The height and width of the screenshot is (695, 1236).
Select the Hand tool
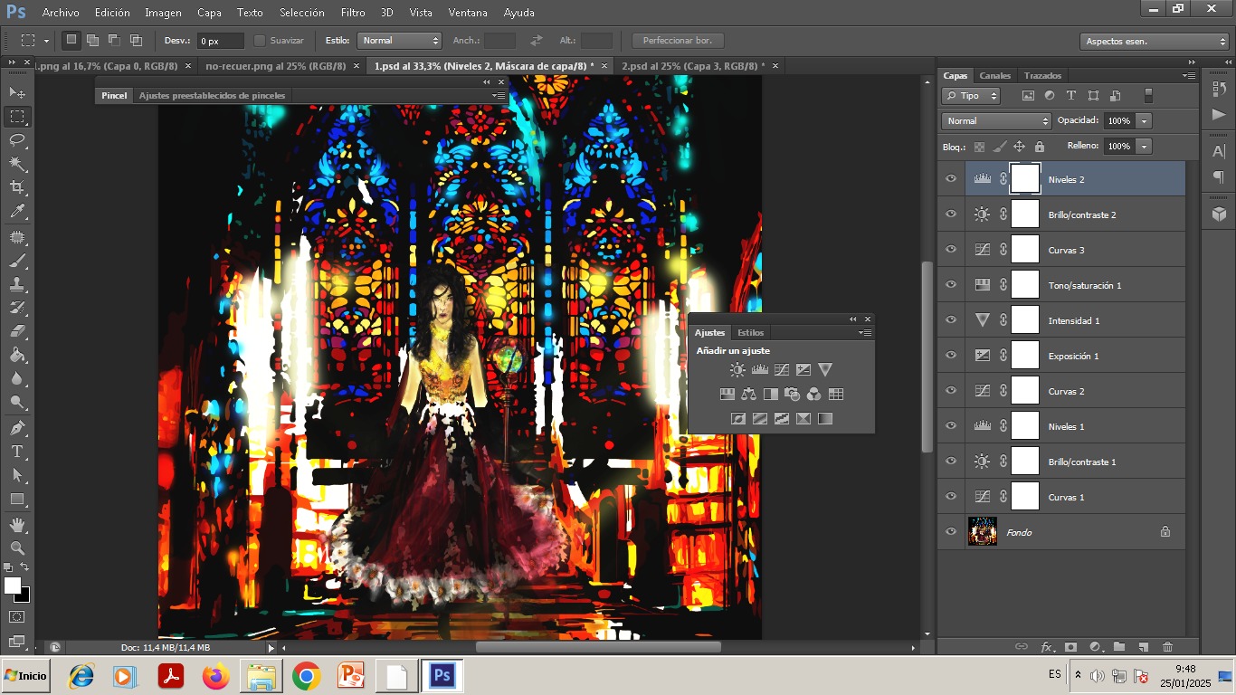coord(17,524)
